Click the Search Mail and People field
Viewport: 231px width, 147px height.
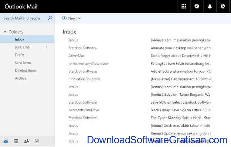(x=27, y=18)
